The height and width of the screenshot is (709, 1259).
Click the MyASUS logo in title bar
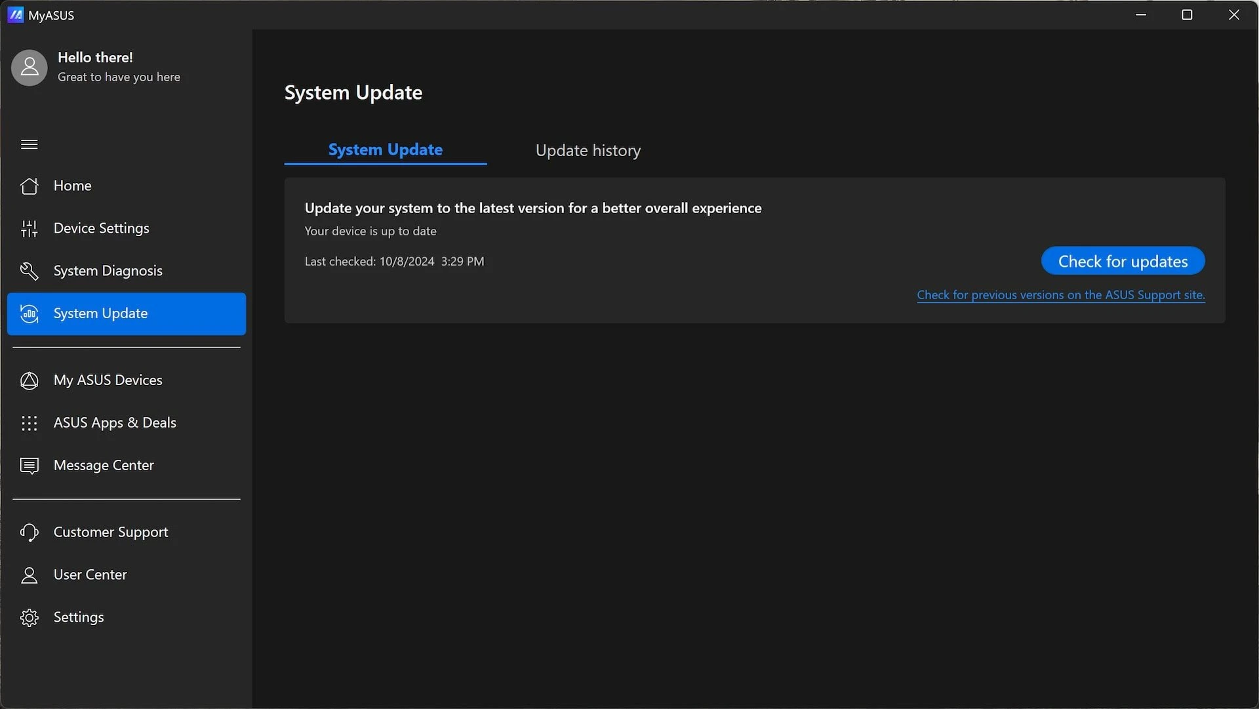(x=16, y=15)
